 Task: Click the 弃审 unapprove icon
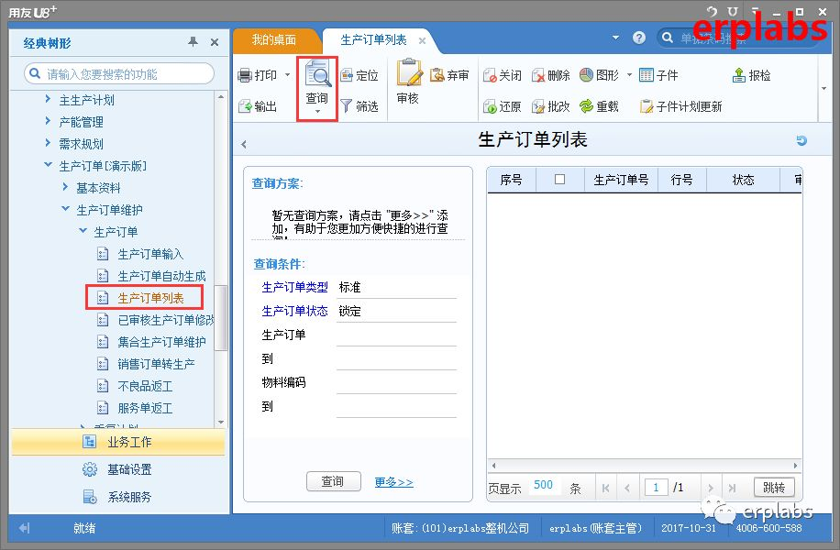(x=437, y=75)
